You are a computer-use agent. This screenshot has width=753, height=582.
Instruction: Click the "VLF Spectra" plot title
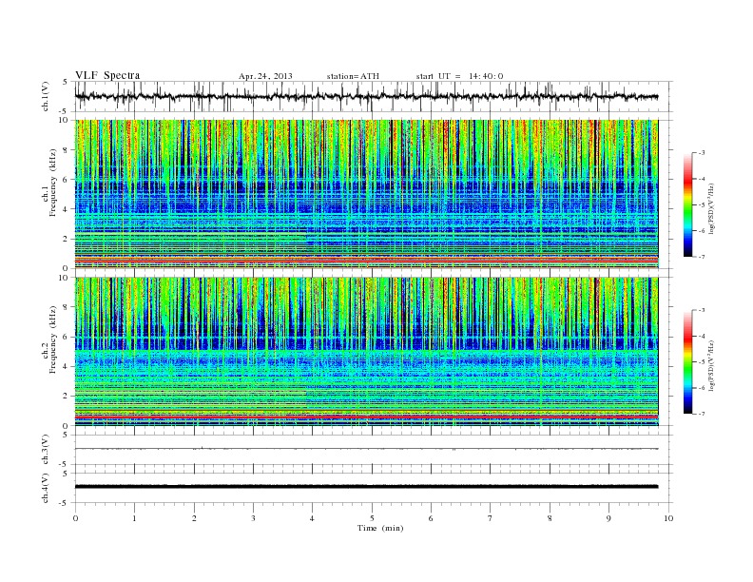(107, 75)
